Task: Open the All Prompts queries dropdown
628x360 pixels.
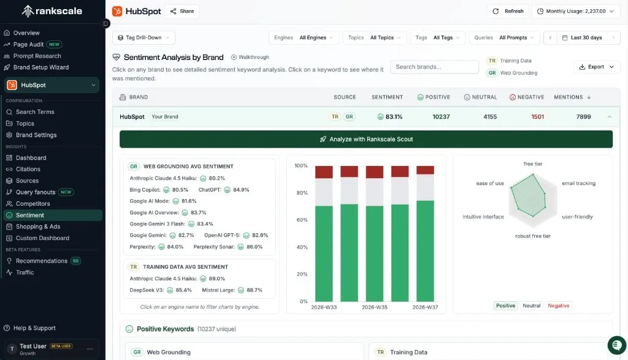Action: [x=504, y=37]
